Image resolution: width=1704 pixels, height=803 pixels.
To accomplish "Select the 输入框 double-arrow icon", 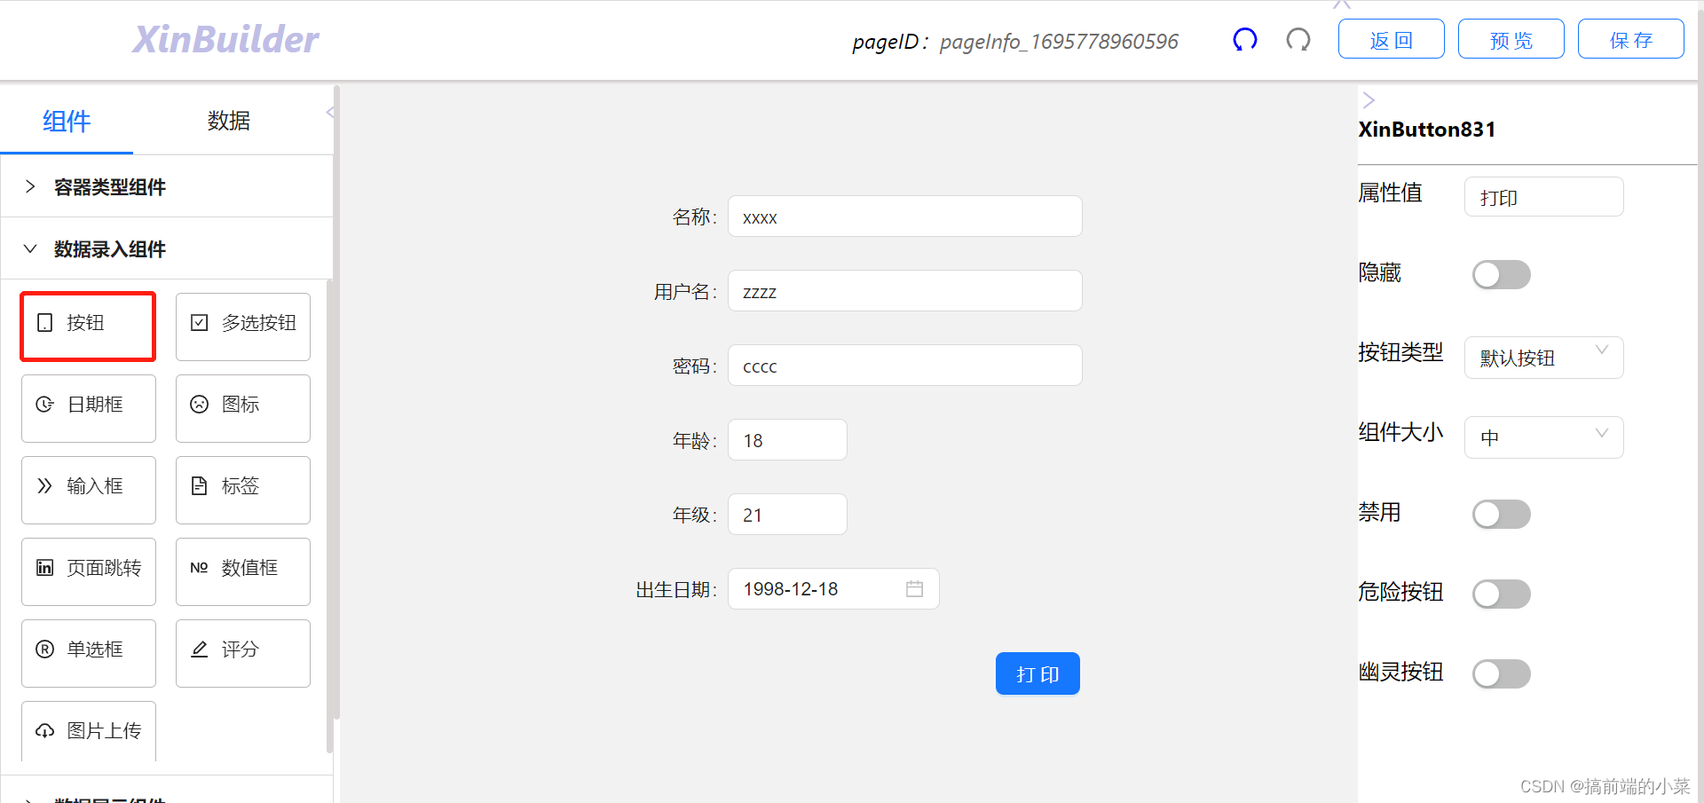I will [45, 486].
